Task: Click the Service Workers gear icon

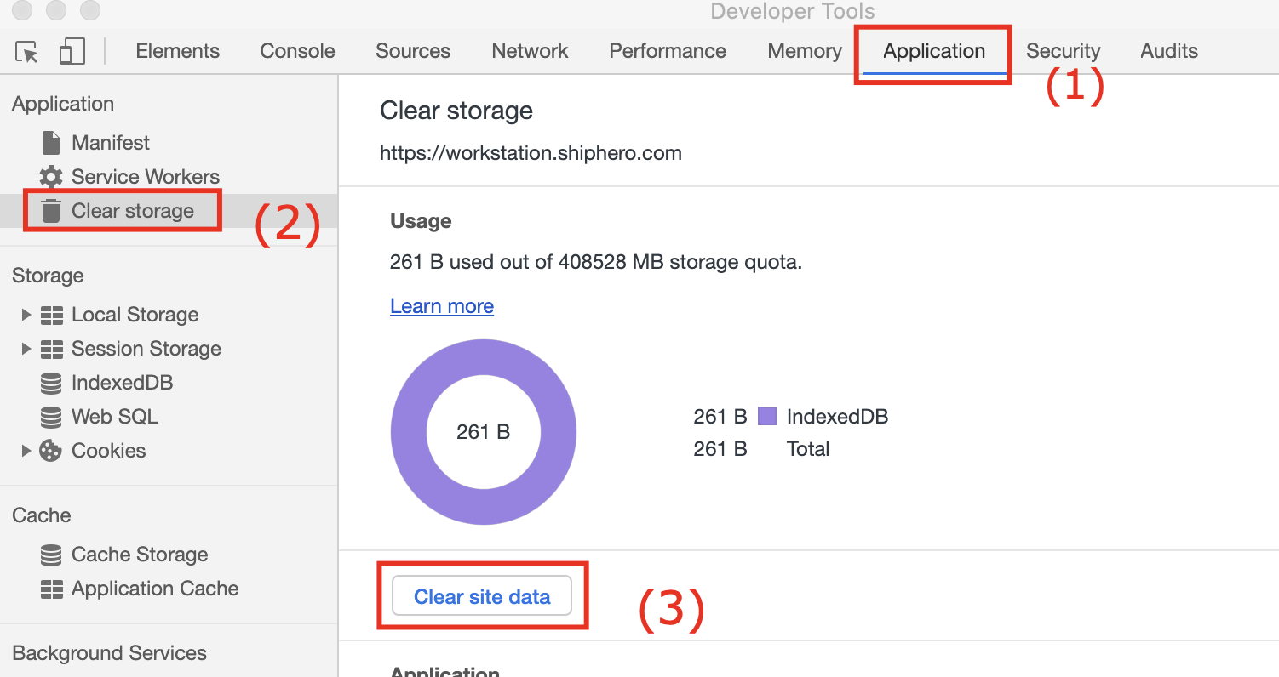Action: [x=51, y=177]
